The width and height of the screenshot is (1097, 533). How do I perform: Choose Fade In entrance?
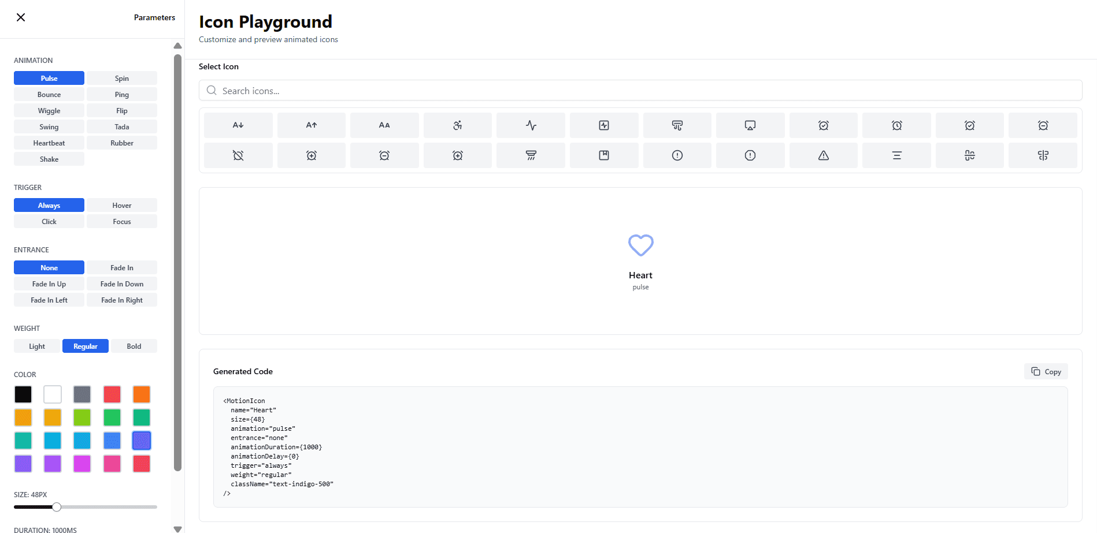pos(122,267)
